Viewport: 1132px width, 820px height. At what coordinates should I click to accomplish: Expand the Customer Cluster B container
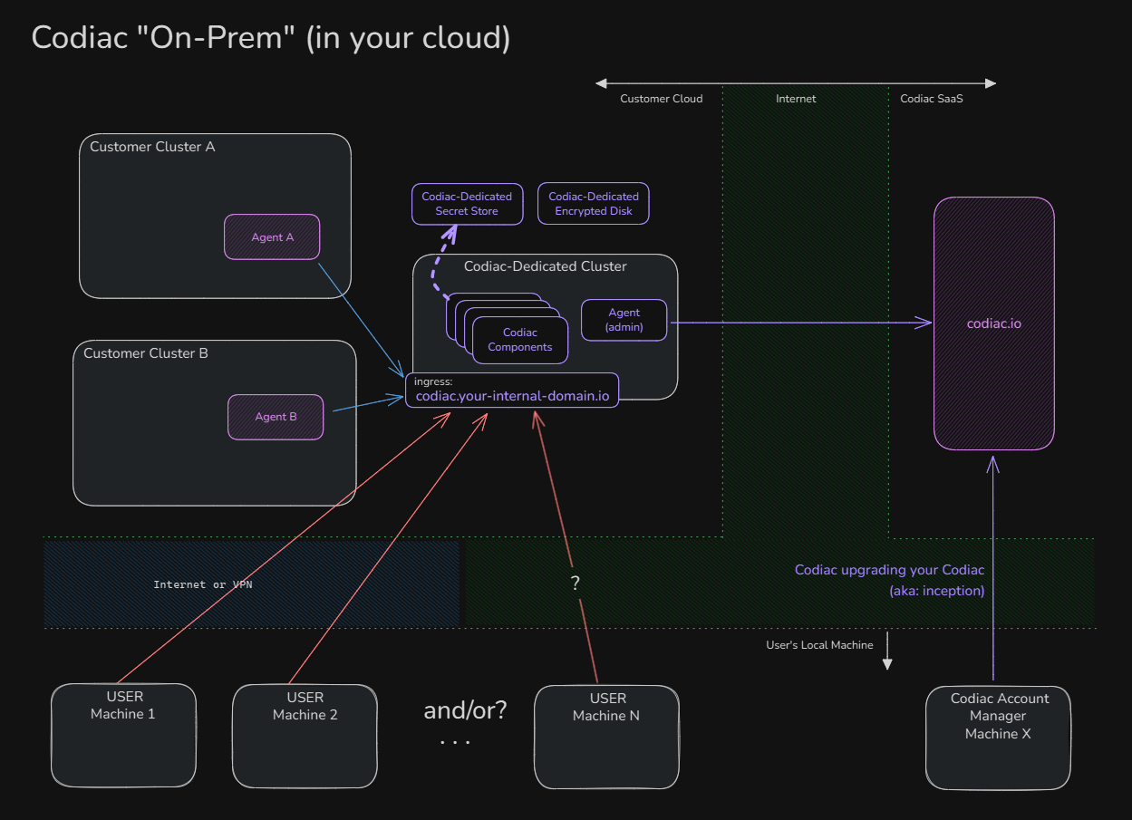(145, 353)
